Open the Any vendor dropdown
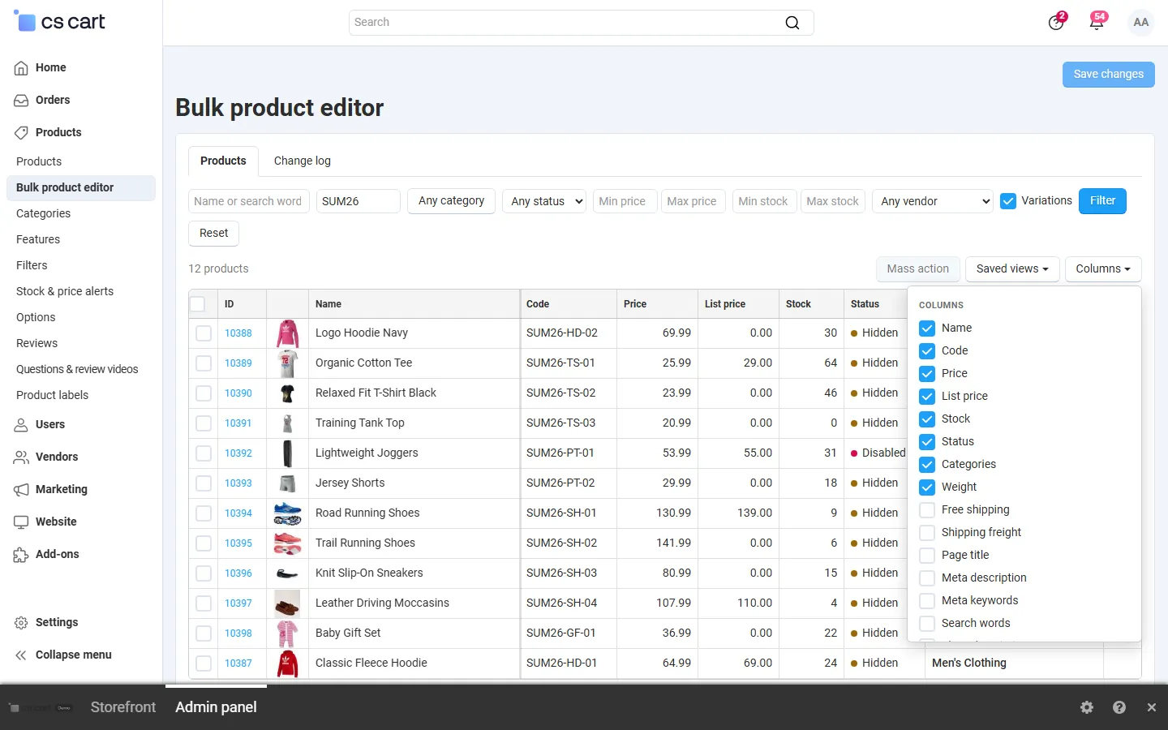Screen dimensions: 1168x730 [933, 201]
